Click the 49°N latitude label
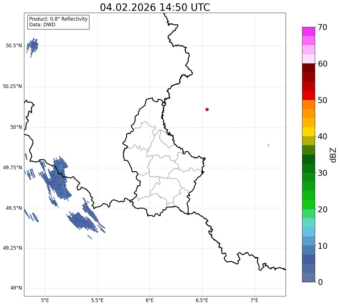 tap(16, 288)
